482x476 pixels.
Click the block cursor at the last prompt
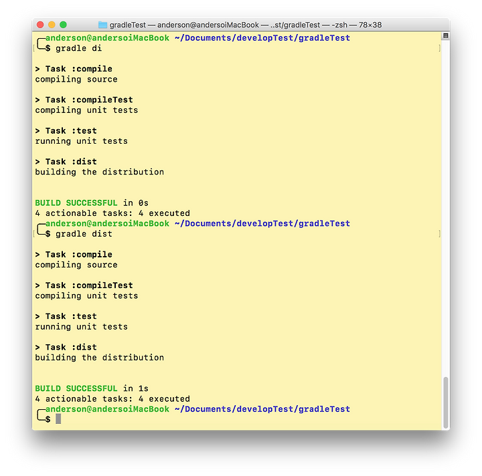58,419
